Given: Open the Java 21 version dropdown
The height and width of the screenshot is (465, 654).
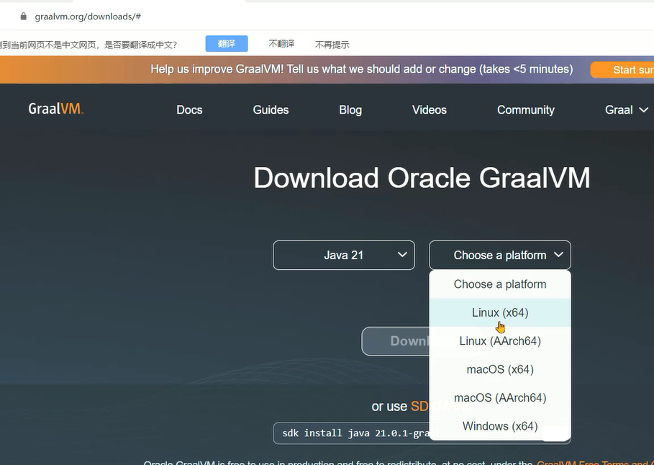Looking at the screenshot, I should pyautogui.click(x=344, y=256).
